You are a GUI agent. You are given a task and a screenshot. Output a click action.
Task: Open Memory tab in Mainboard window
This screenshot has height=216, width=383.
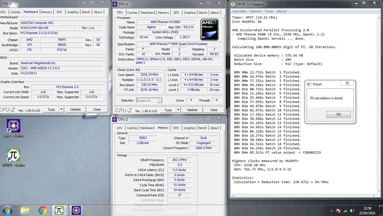pyautogui.click(x=46, y=12)
